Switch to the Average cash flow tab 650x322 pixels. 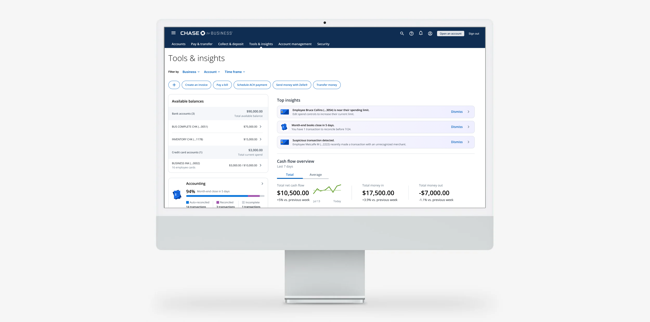pyautogui.click(x=316, y=175)
